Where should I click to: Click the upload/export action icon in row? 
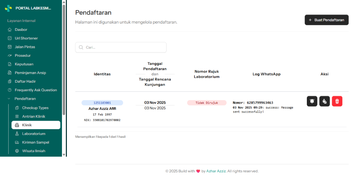point(325,101)
